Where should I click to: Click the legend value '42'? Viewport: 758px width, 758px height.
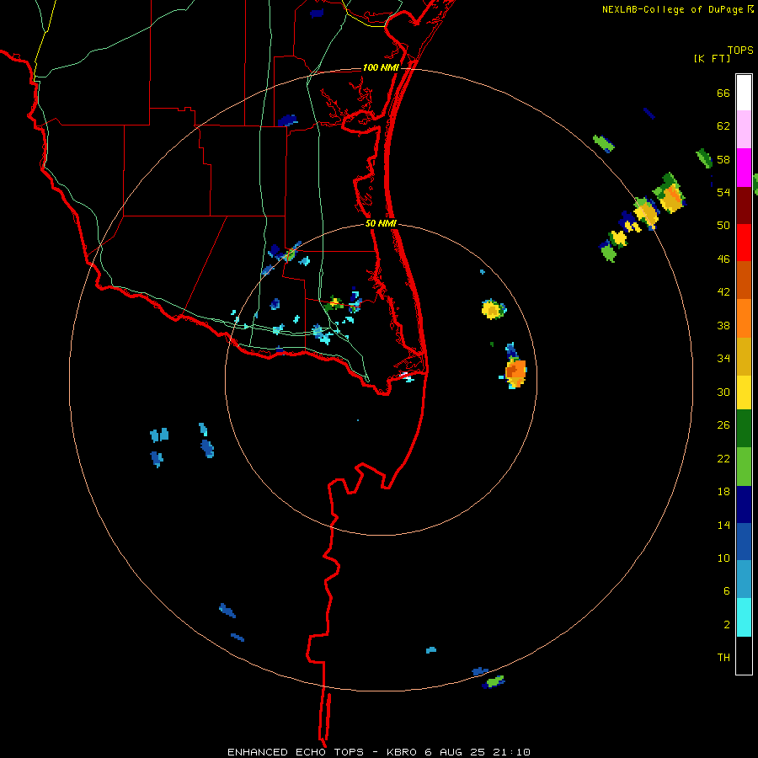point(723,292)
